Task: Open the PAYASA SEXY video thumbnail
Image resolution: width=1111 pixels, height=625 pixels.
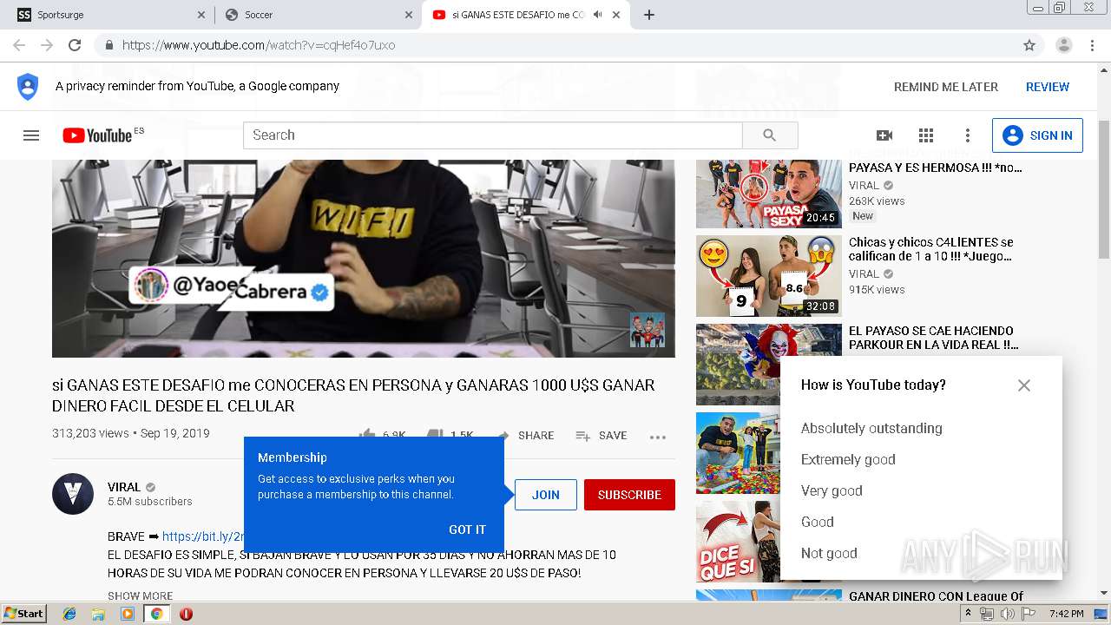Action: tap(769, 194)
